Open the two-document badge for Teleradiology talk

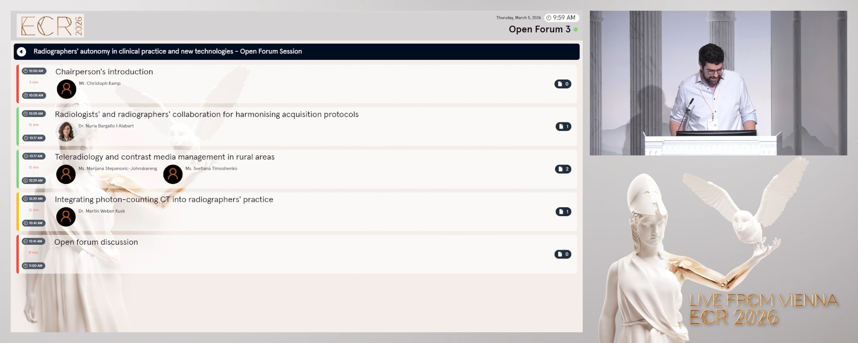[x=563, y=169]
